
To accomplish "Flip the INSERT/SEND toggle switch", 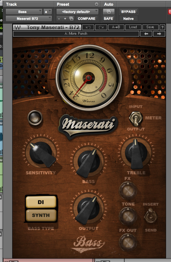I will [x=151, y=216].
